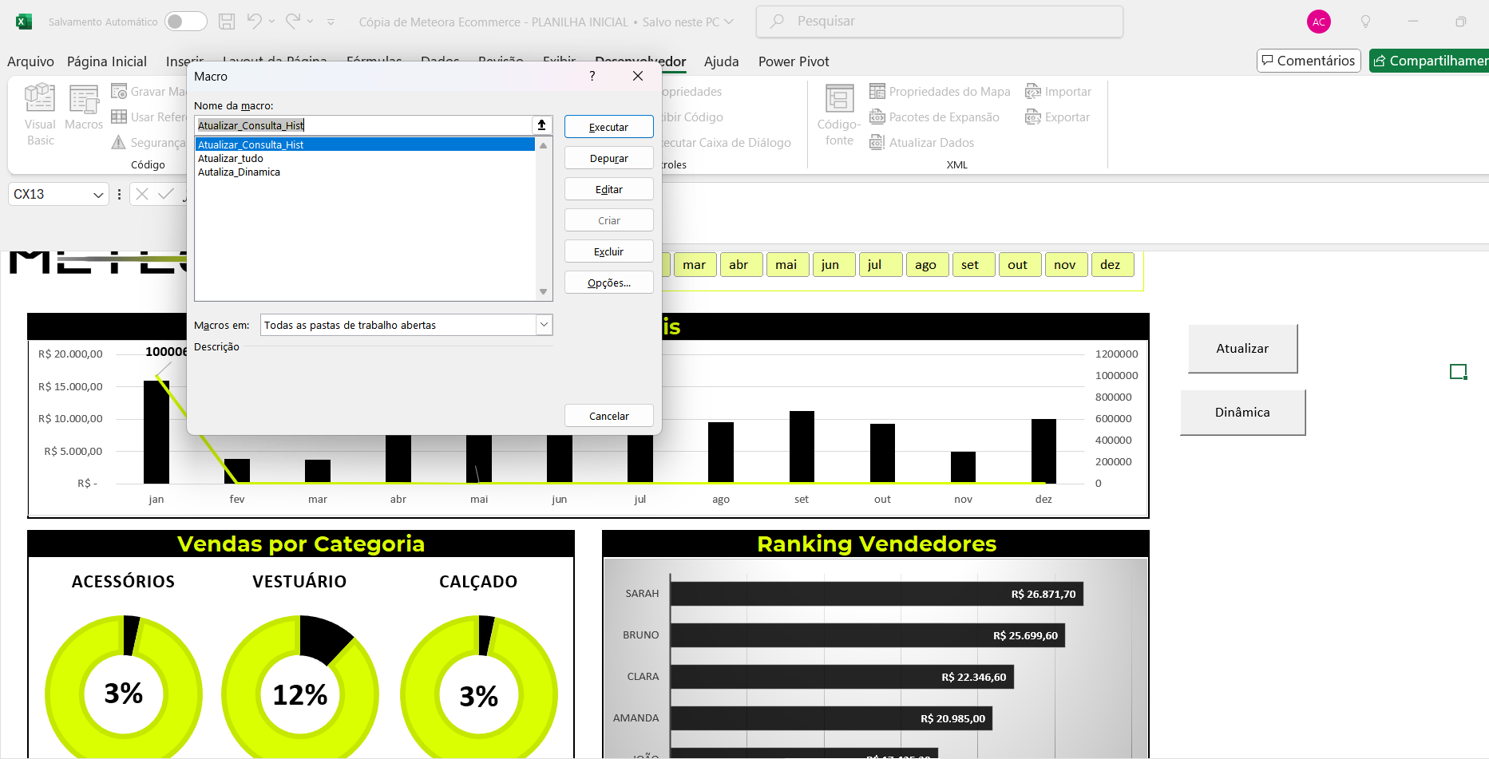
Task: Click Importar XML icon
Action: pyautogui.click(x=1033, y=92)
